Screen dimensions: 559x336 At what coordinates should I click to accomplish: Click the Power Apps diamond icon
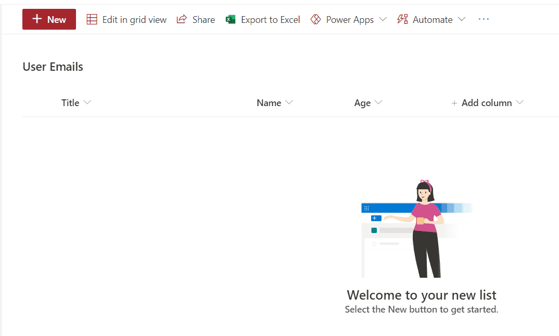(x=315, y=19)
